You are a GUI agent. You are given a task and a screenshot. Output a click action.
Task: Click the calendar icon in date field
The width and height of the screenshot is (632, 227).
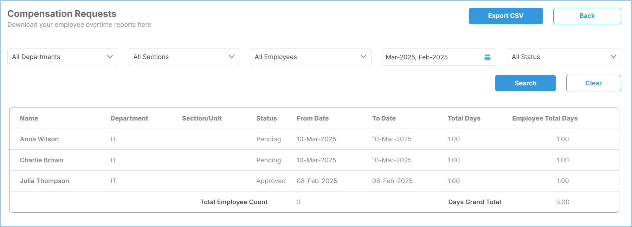point(487,57)
